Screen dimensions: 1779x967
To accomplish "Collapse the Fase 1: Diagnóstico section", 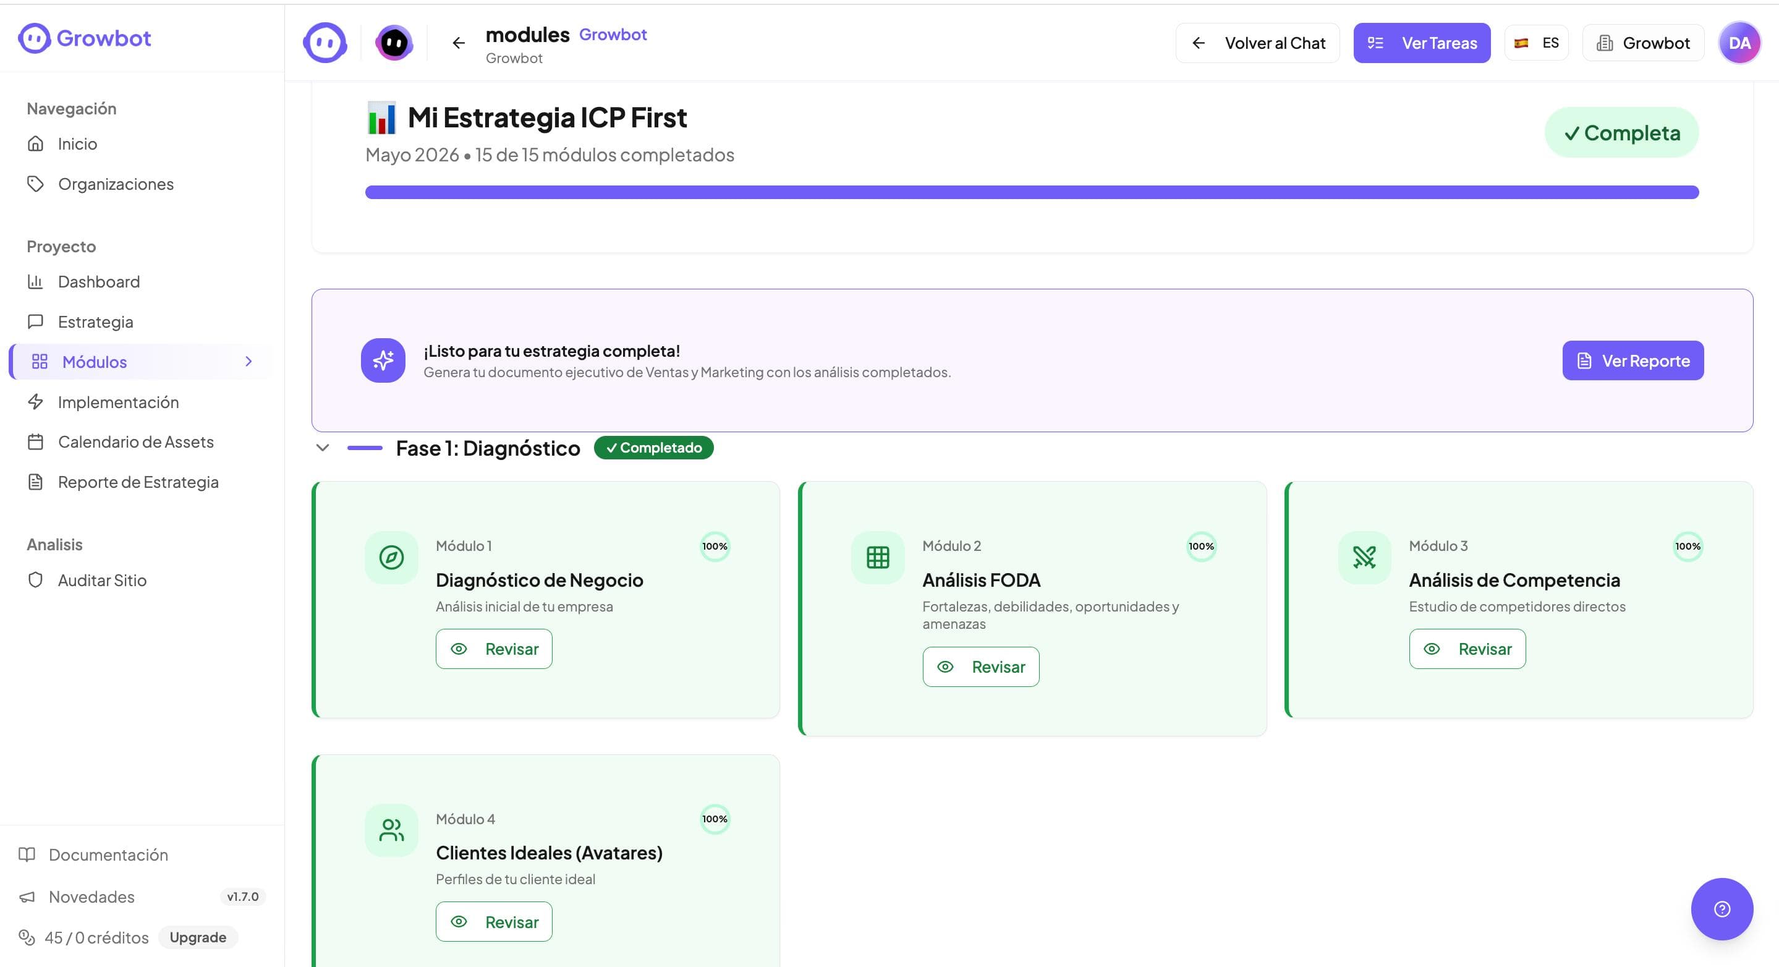I will [x=323, y=448].
